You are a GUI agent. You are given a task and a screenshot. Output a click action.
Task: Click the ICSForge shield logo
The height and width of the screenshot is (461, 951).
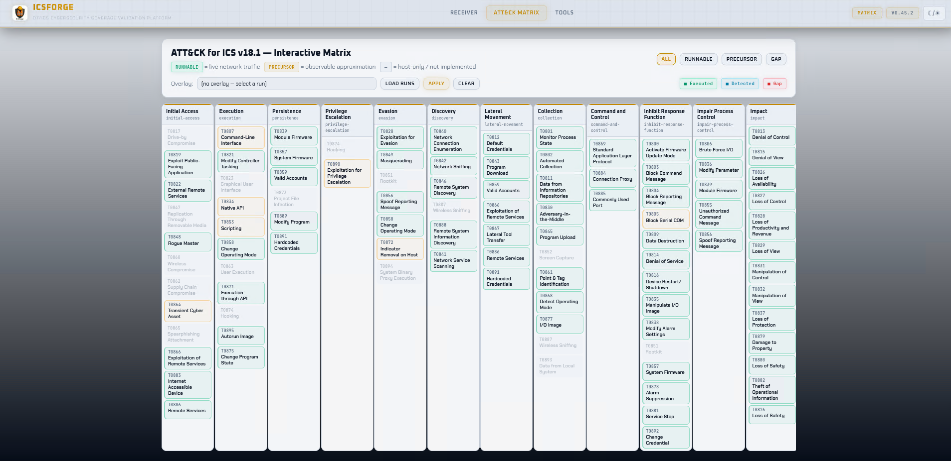point(20,12)
